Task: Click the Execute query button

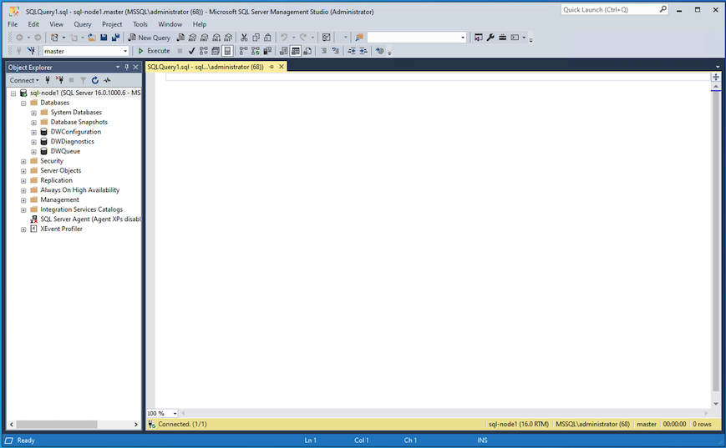Action: tap(154, 51)
